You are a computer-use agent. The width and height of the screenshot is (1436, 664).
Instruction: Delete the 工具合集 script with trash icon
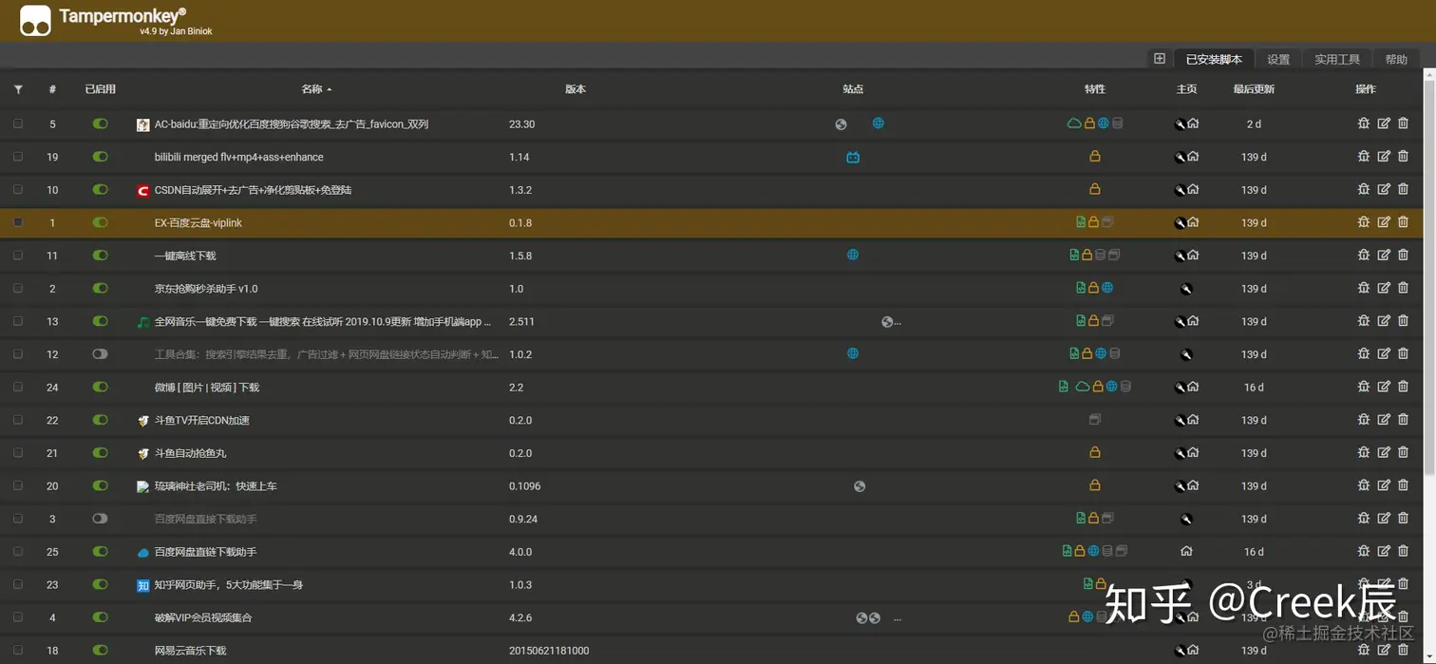click(1403, 353)
